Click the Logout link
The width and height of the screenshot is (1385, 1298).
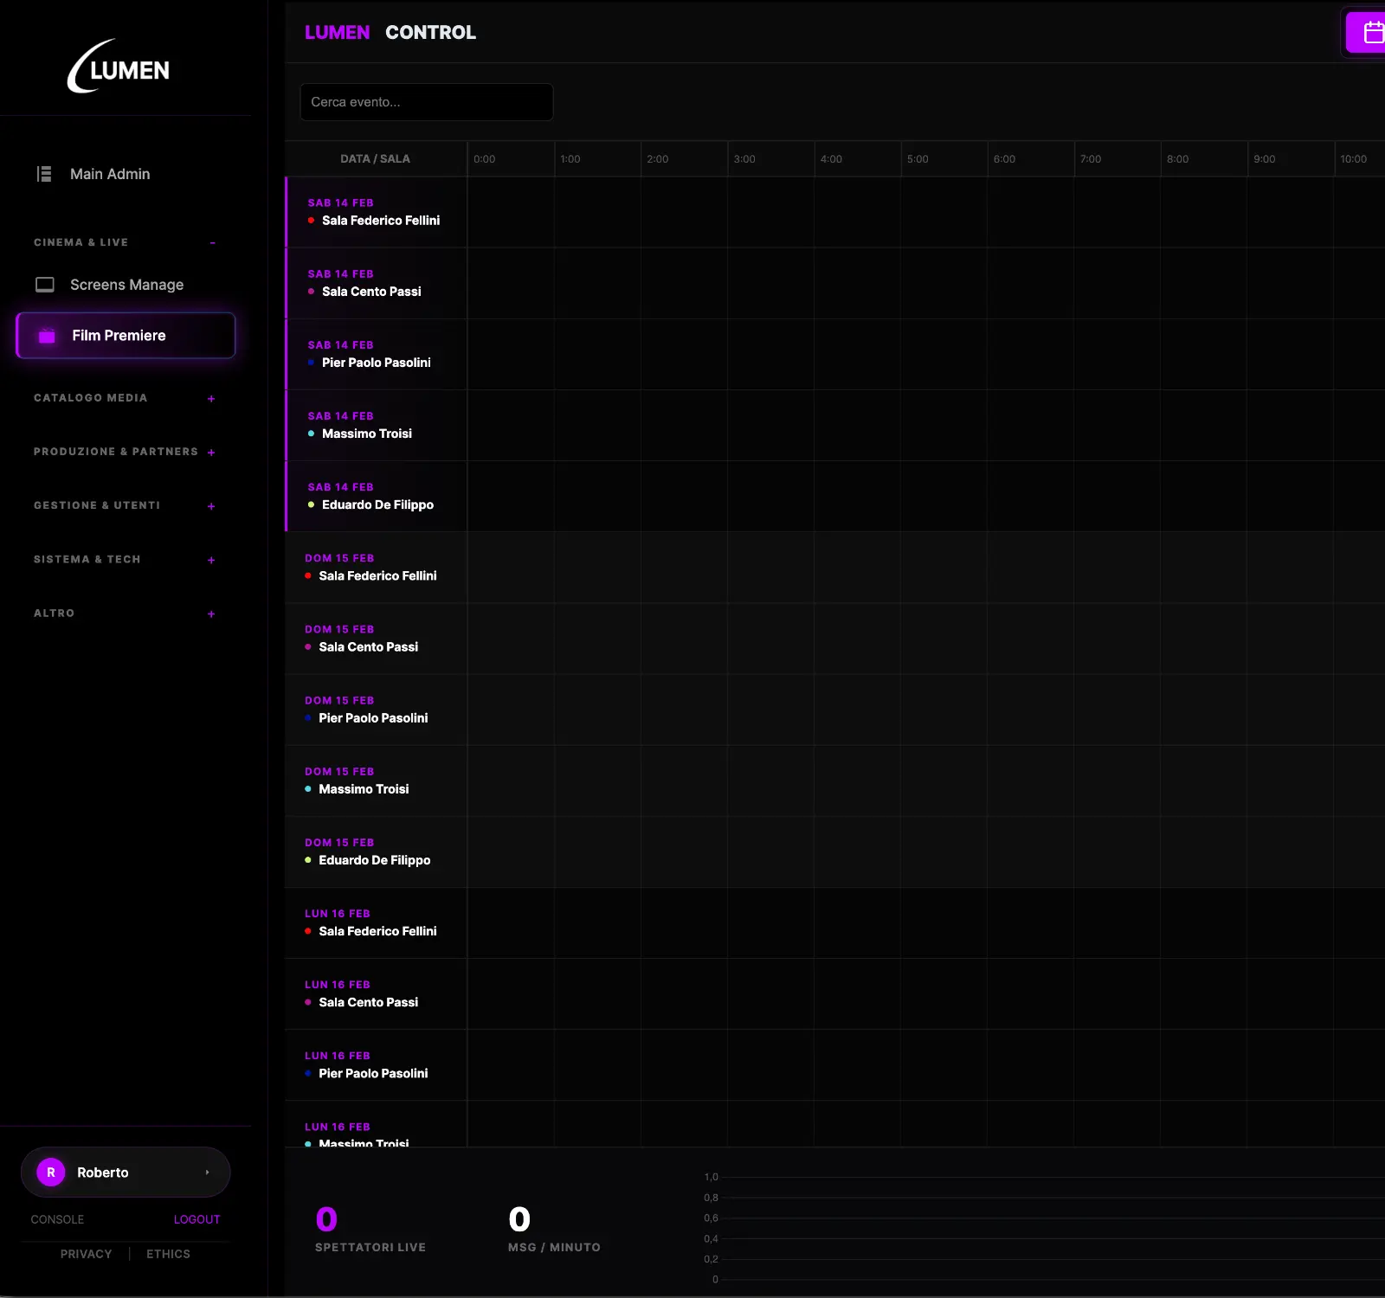point(196,1219)
